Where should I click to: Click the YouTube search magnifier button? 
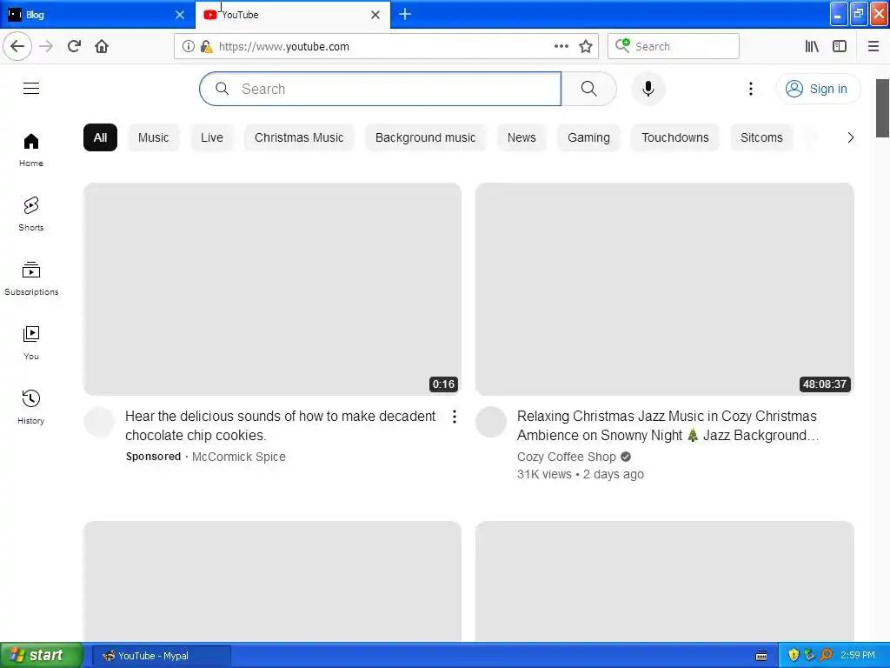pyautogui.click(x=588, y=89)
